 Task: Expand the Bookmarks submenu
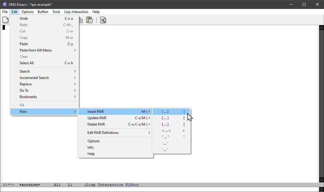click(44, 97)
